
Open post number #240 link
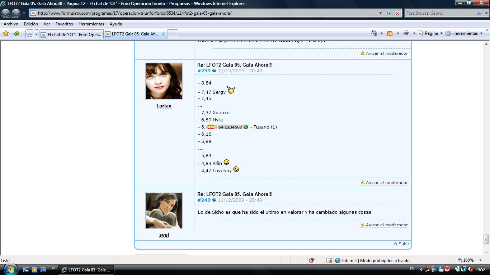click(204, 200)
